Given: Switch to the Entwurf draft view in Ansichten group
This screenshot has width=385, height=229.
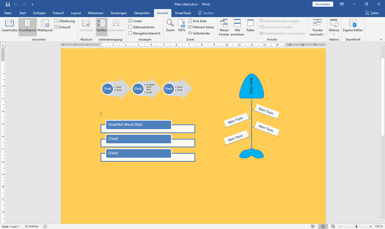Looking at the screenshot, I should click(62, 27).
